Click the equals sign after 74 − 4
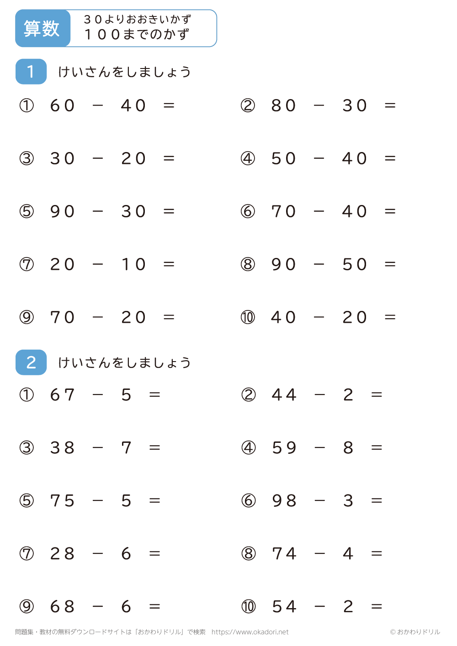Image resolution: width=457 pixels, height=646 pixels. (x=377, y=554)
